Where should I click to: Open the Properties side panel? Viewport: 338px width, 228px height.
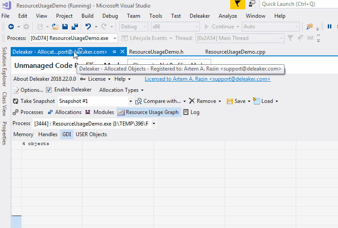4,133
